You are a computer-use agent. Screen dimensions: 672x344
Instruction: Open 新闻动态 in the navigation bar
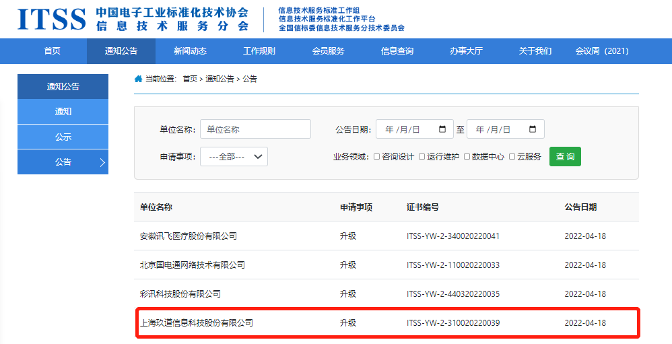pyautogui.click(x=191, y=51)
